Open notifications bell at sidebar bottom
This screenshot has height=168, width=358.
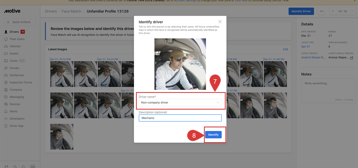23,167
